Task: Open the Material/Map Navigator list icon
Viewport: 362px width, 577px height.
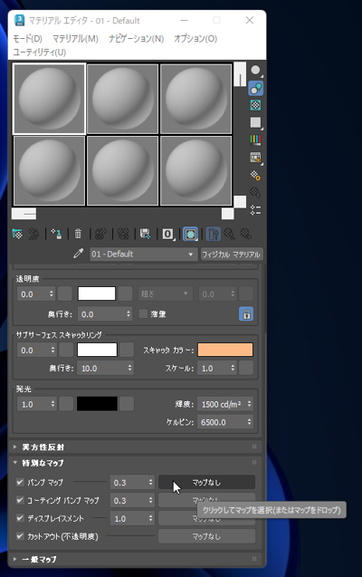Action: 256,210
